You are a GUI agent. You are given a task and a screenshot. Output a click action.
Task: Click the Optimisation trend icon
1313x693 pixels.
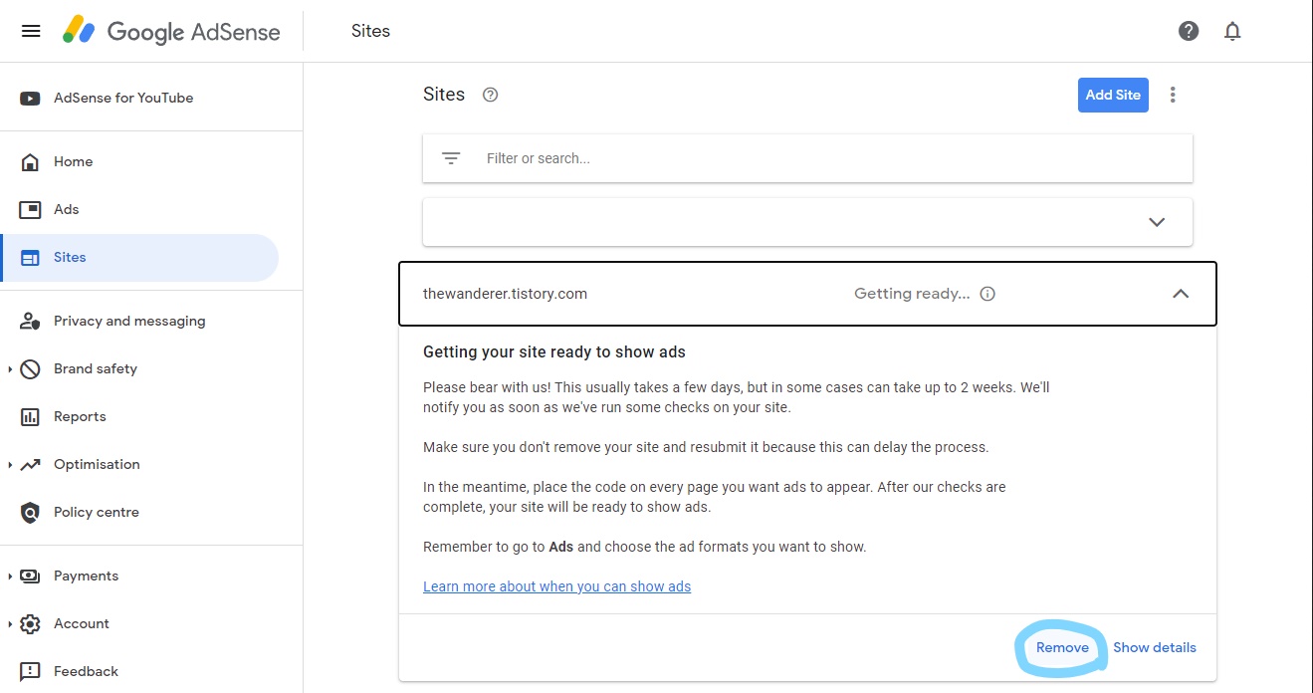[x=30, y=464]
